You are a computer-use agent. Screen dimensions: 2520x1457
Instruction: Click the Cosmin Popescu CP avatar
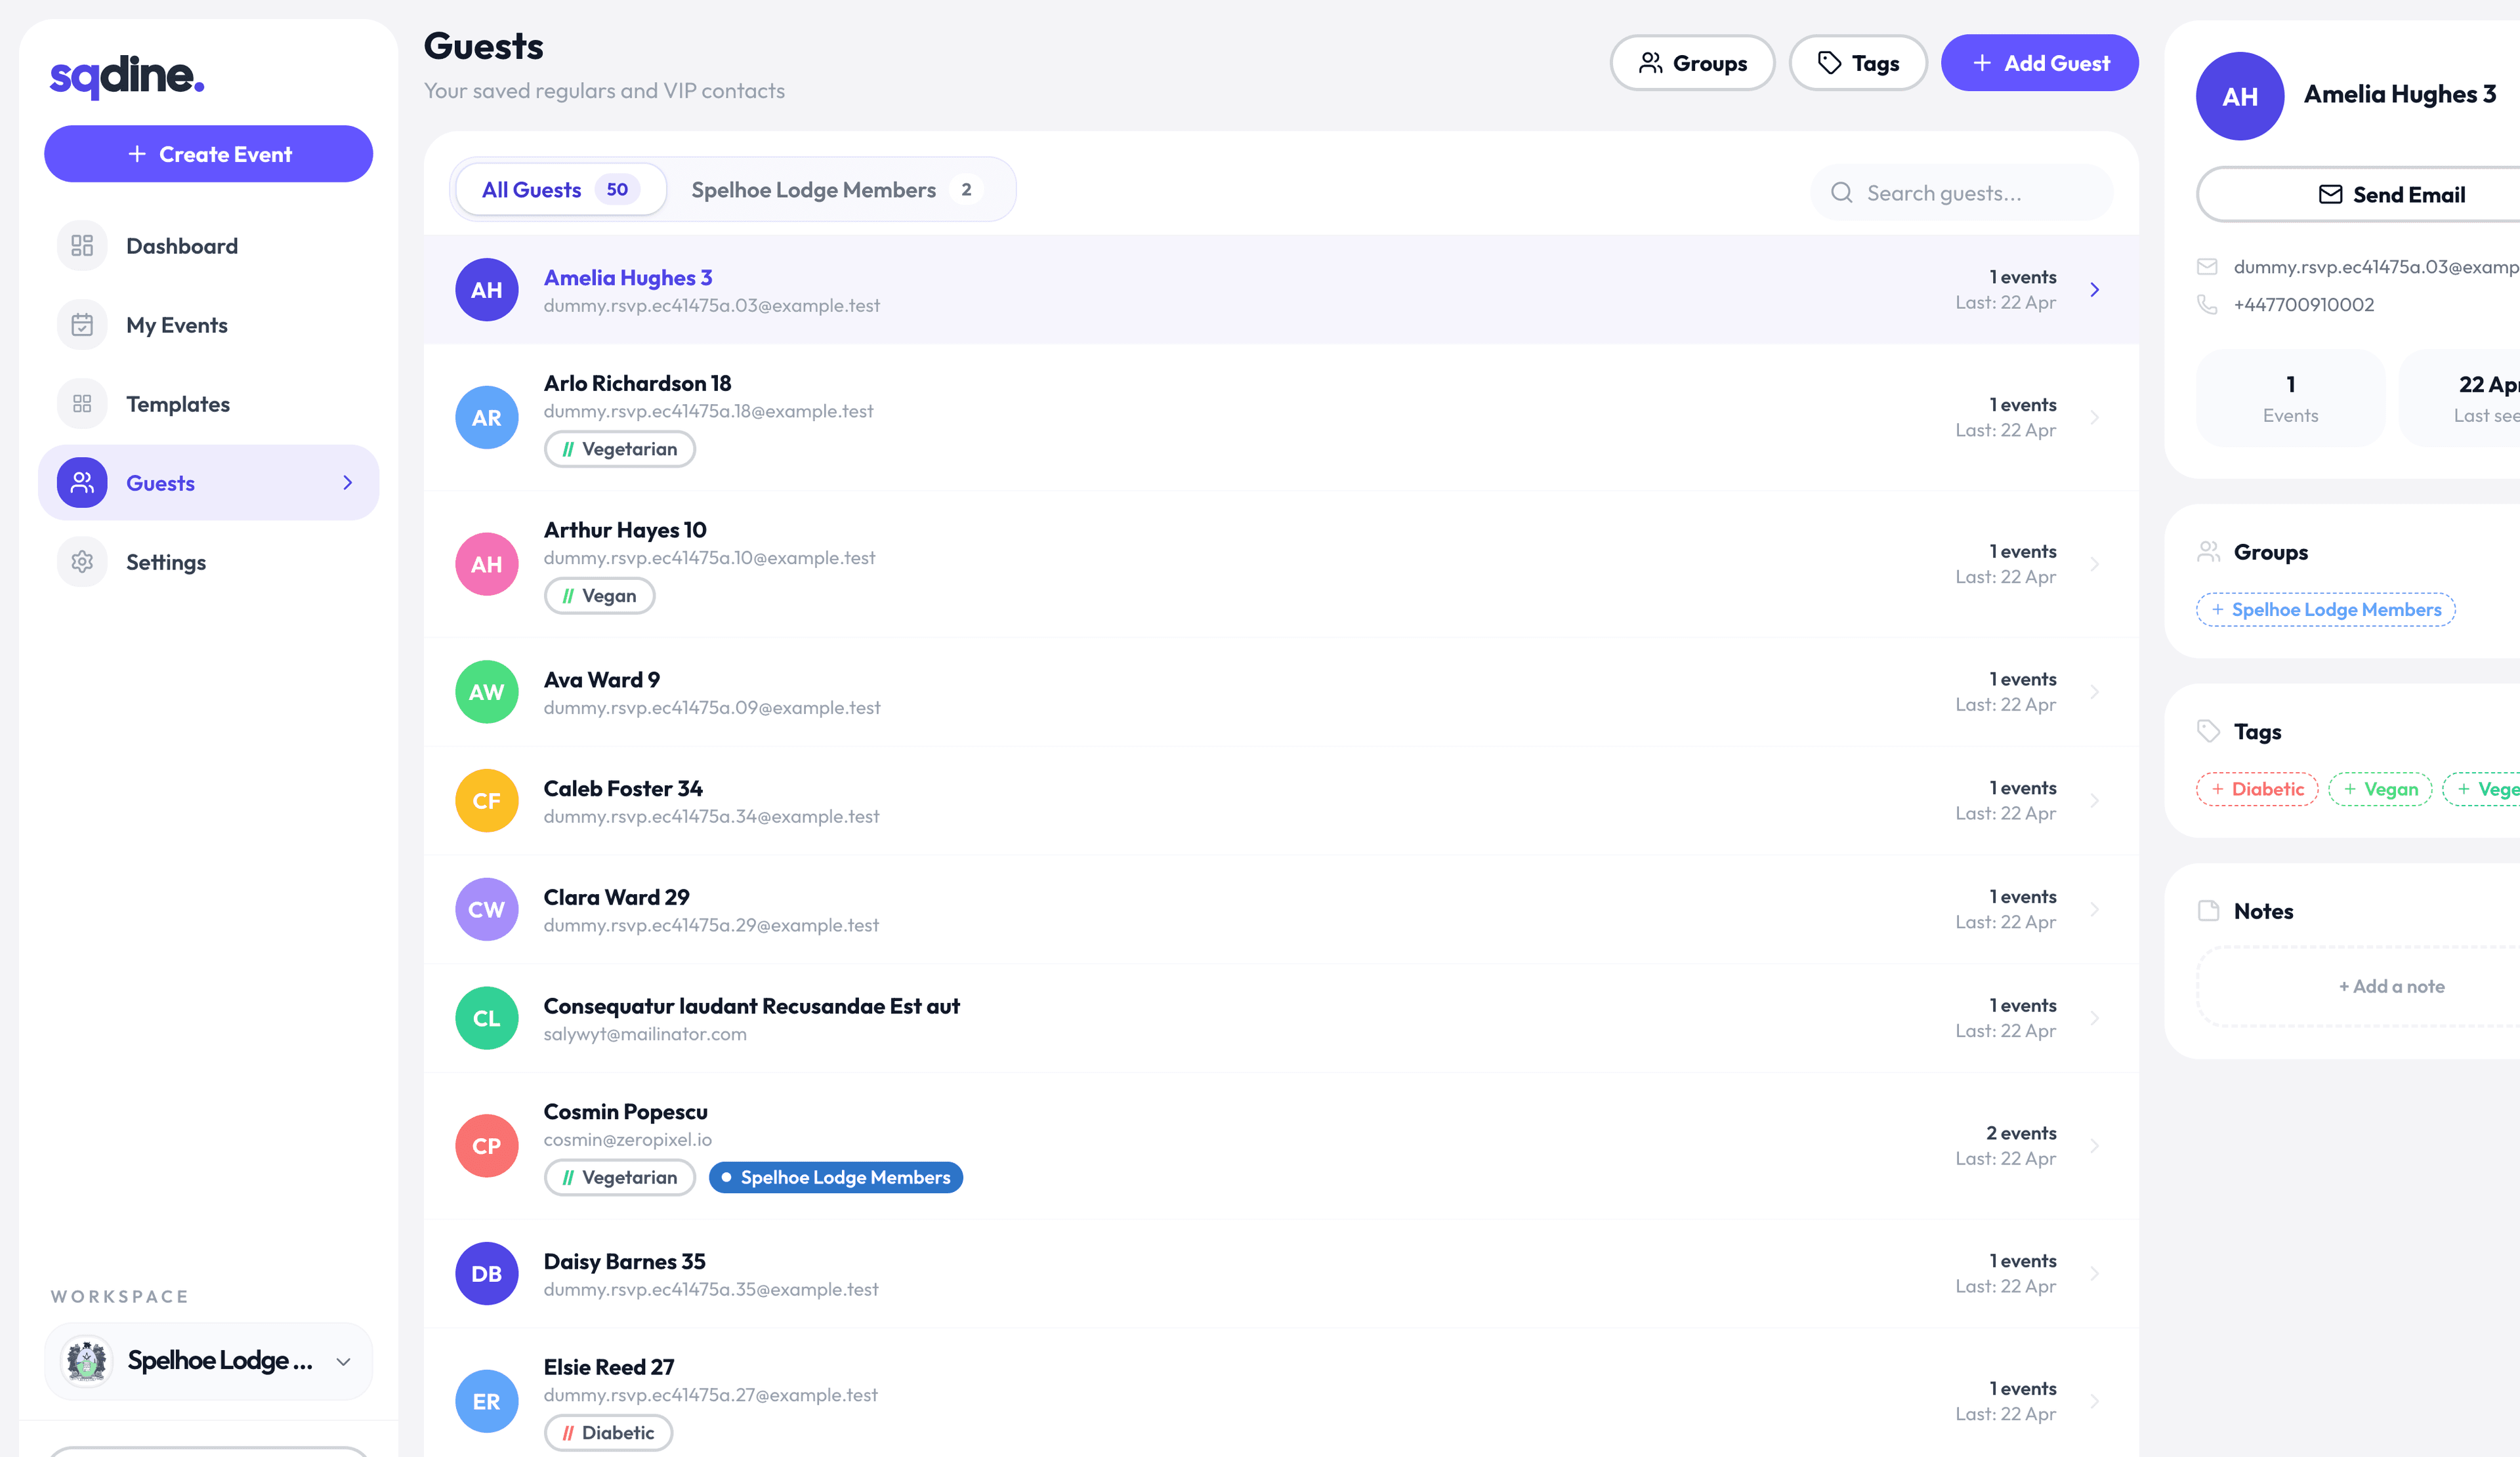(x=486, y=1145)
